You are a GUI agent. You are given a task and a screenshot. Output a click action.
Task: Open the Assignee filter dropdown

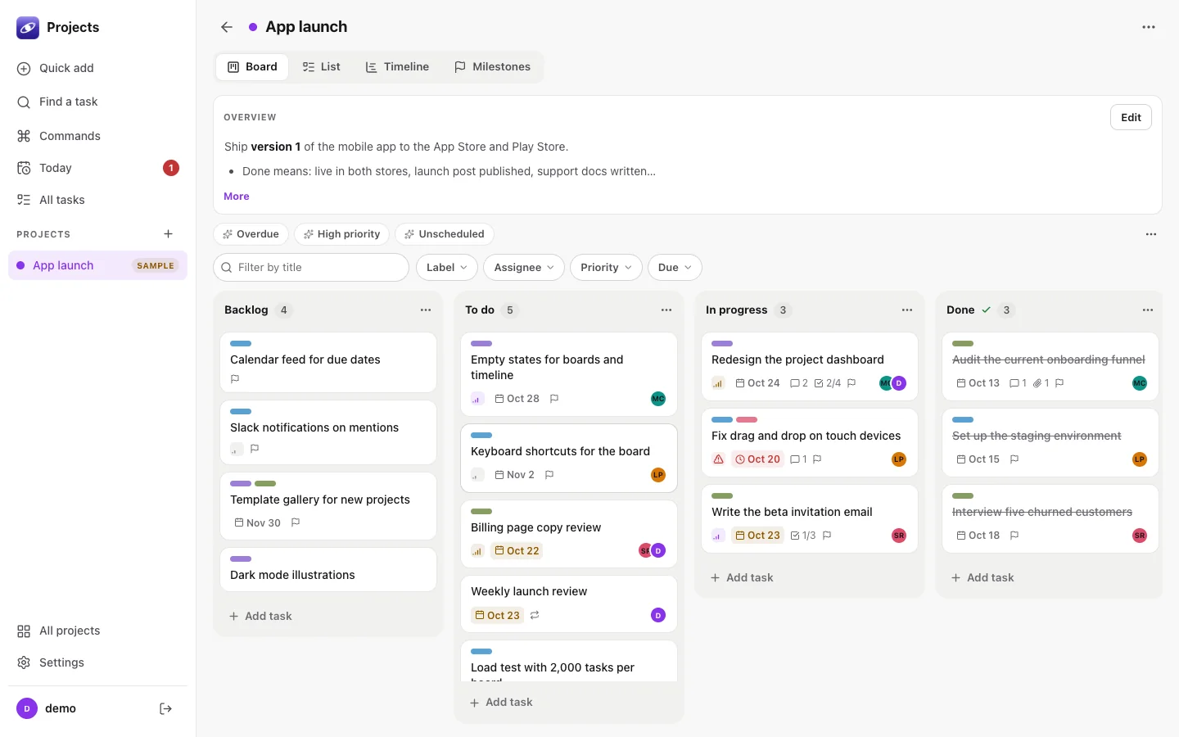(x=524, y=268)
